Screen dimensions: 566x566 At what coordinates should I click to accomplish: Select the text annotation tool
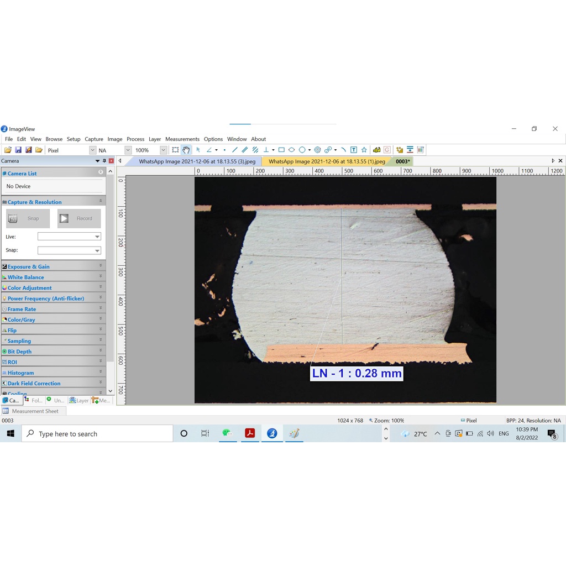coord(354,150)
